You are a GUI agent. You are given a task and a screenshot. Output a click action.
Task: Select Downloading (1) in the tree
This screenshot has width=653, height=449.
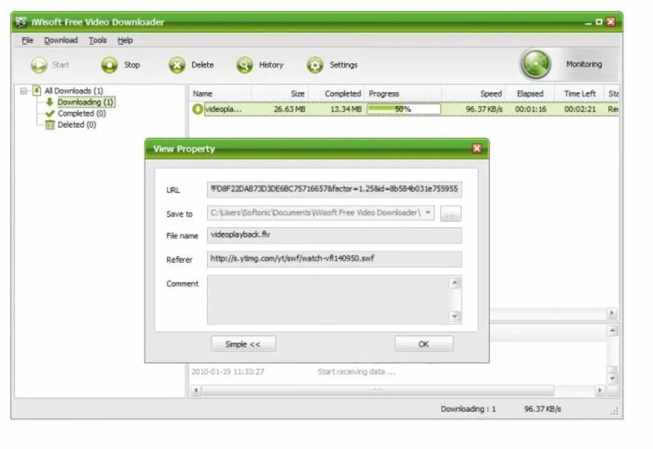tap(85, 102)
